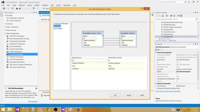Click the Show Advanced Editor link
The image size is (200, 112).
click(x=172, y=91)
